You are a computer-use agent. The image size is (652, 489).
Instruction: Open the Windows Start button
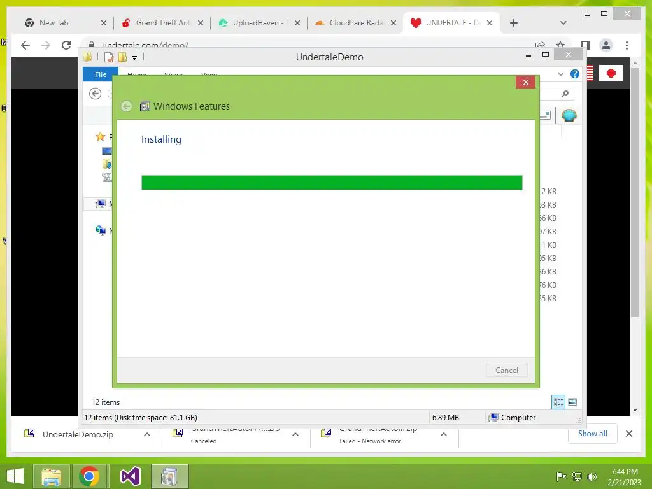pyautogui.click(x=15, y=476)
